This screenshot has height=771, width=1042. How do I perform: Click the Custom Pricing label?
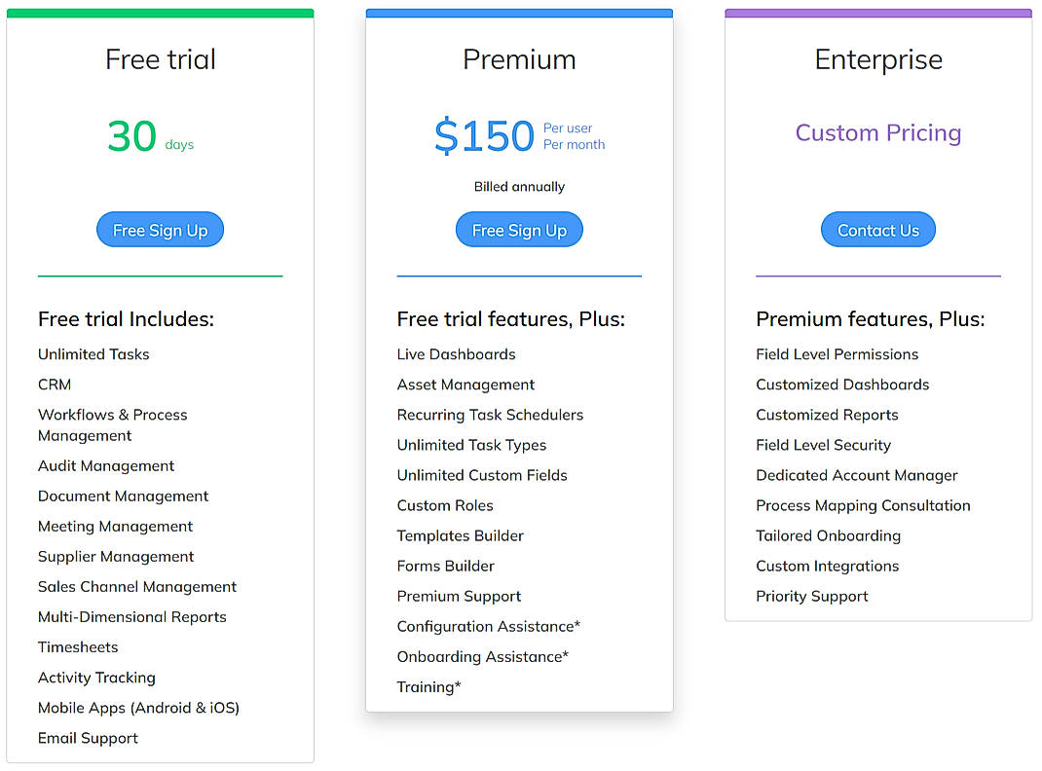(877, 132)
